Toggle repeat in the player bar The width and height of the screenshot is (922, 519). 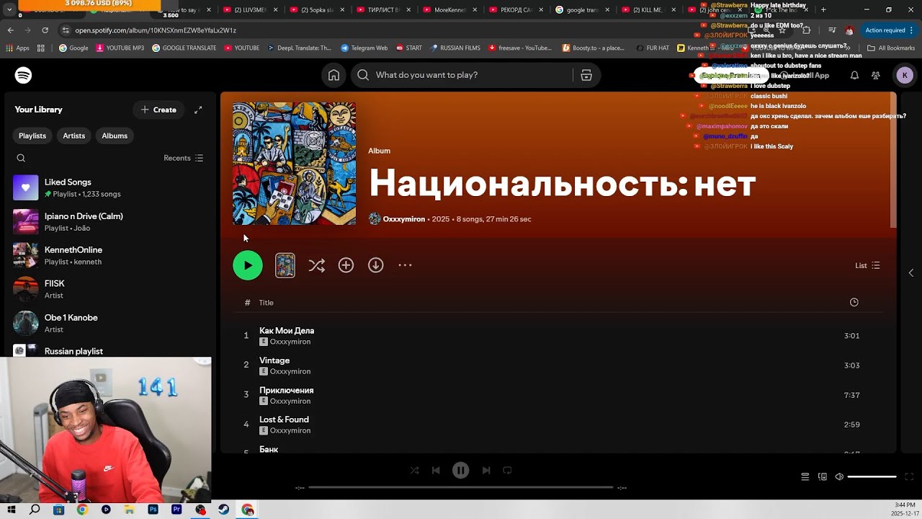coord(507,470)
